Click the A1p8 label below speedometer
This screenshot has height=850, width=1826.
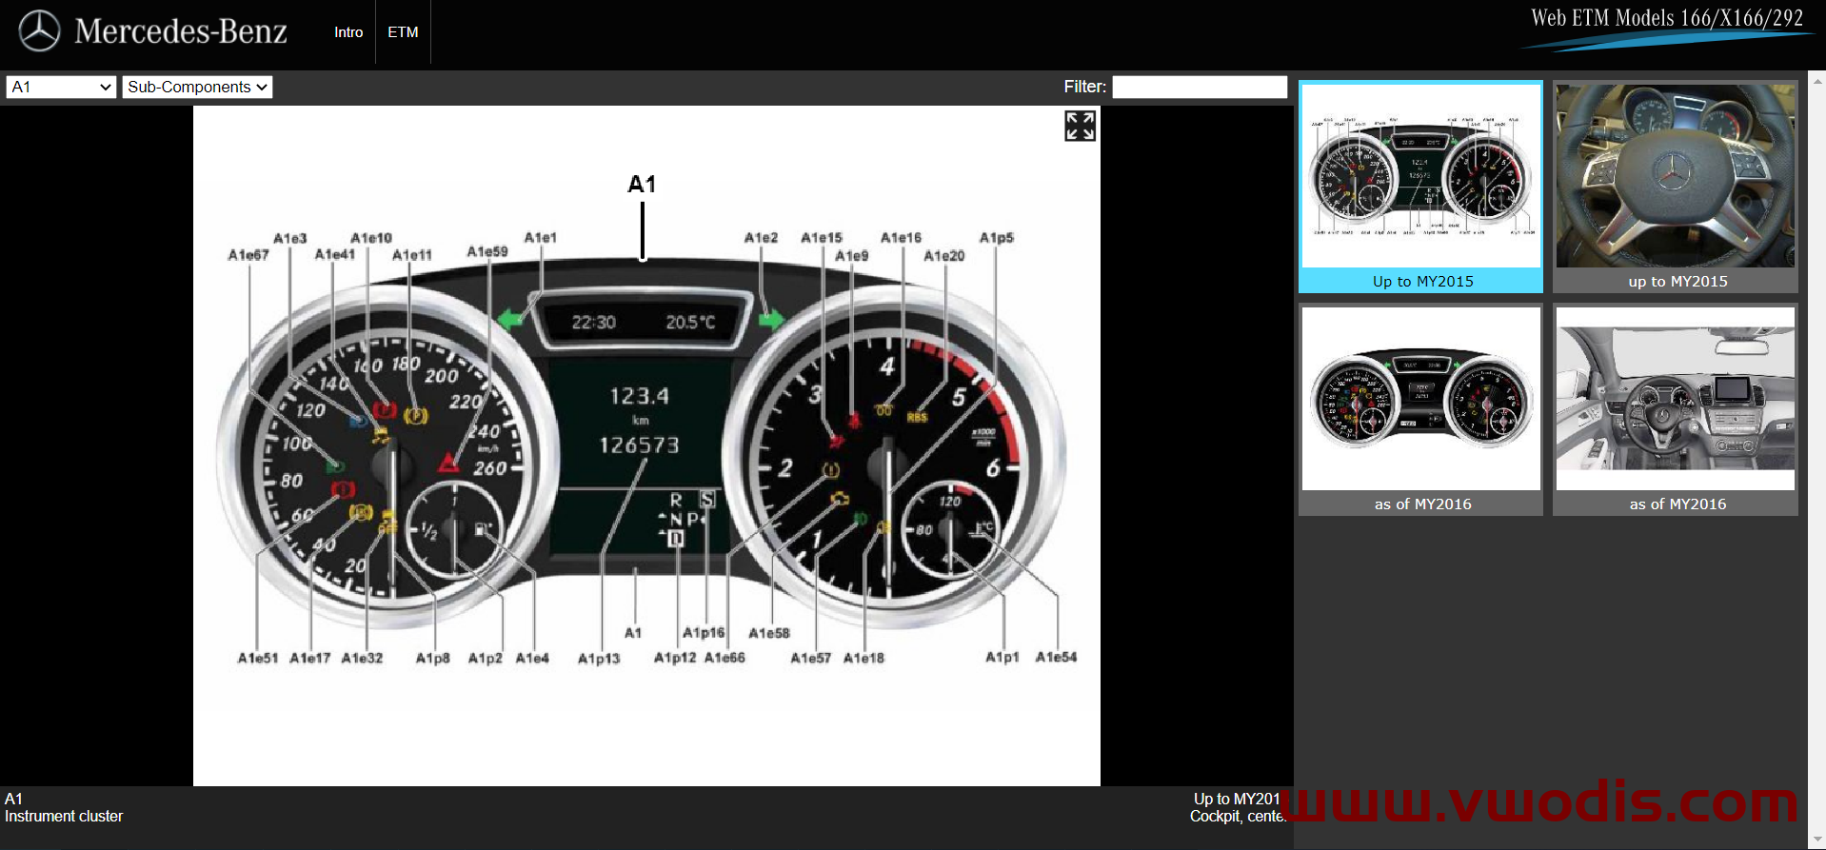click(433, 658)
